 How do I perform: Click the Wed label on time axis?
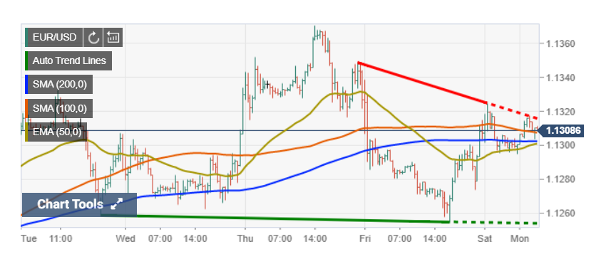[125, 239]
